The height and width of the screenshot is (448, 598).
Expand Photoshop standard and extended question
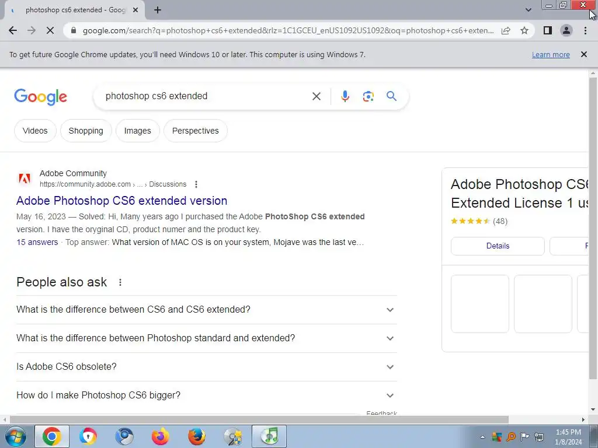pos(206,338)
